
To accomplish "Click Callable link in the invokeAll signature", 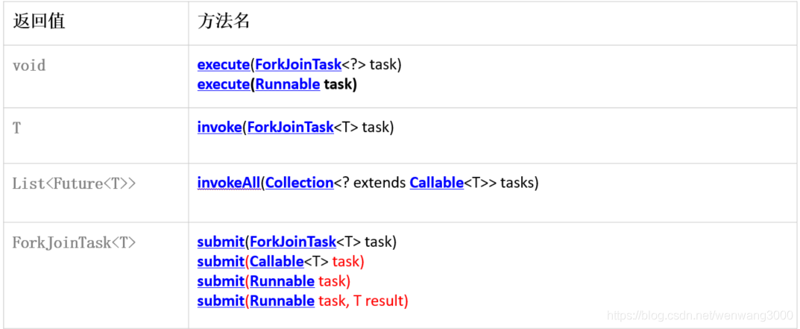I will tap(437, 183).
